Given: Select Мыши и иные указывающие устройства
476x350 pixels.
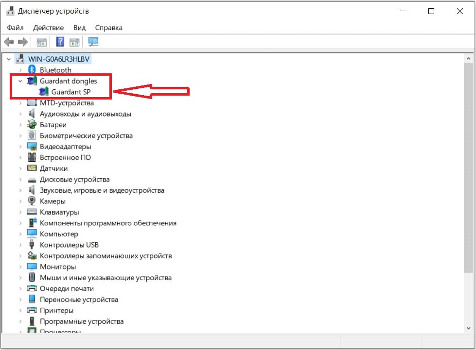Looking at the screenshot, I should click(106, 278).
